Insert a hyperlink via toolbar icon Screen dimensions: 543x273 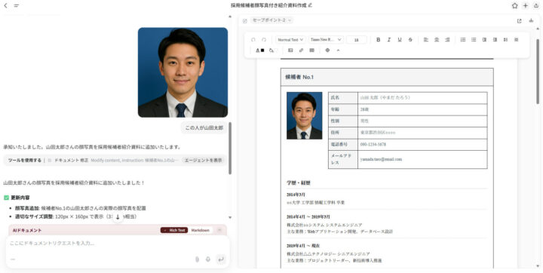pos(301,51)
